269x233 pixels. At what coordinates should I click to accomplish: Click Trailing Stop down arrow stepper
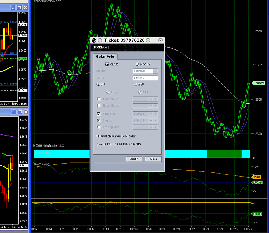155,127
